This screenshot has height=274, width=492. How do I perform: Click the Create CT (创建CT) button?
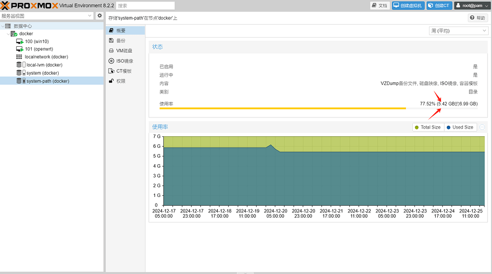coord(439,6)
